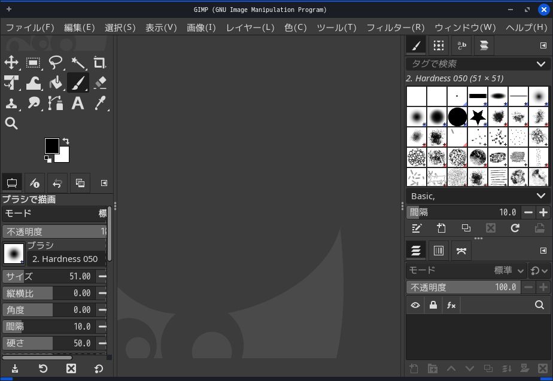Select the Text tool
The width and height of the screenshot is (553, 381).
tap(78, 103)
